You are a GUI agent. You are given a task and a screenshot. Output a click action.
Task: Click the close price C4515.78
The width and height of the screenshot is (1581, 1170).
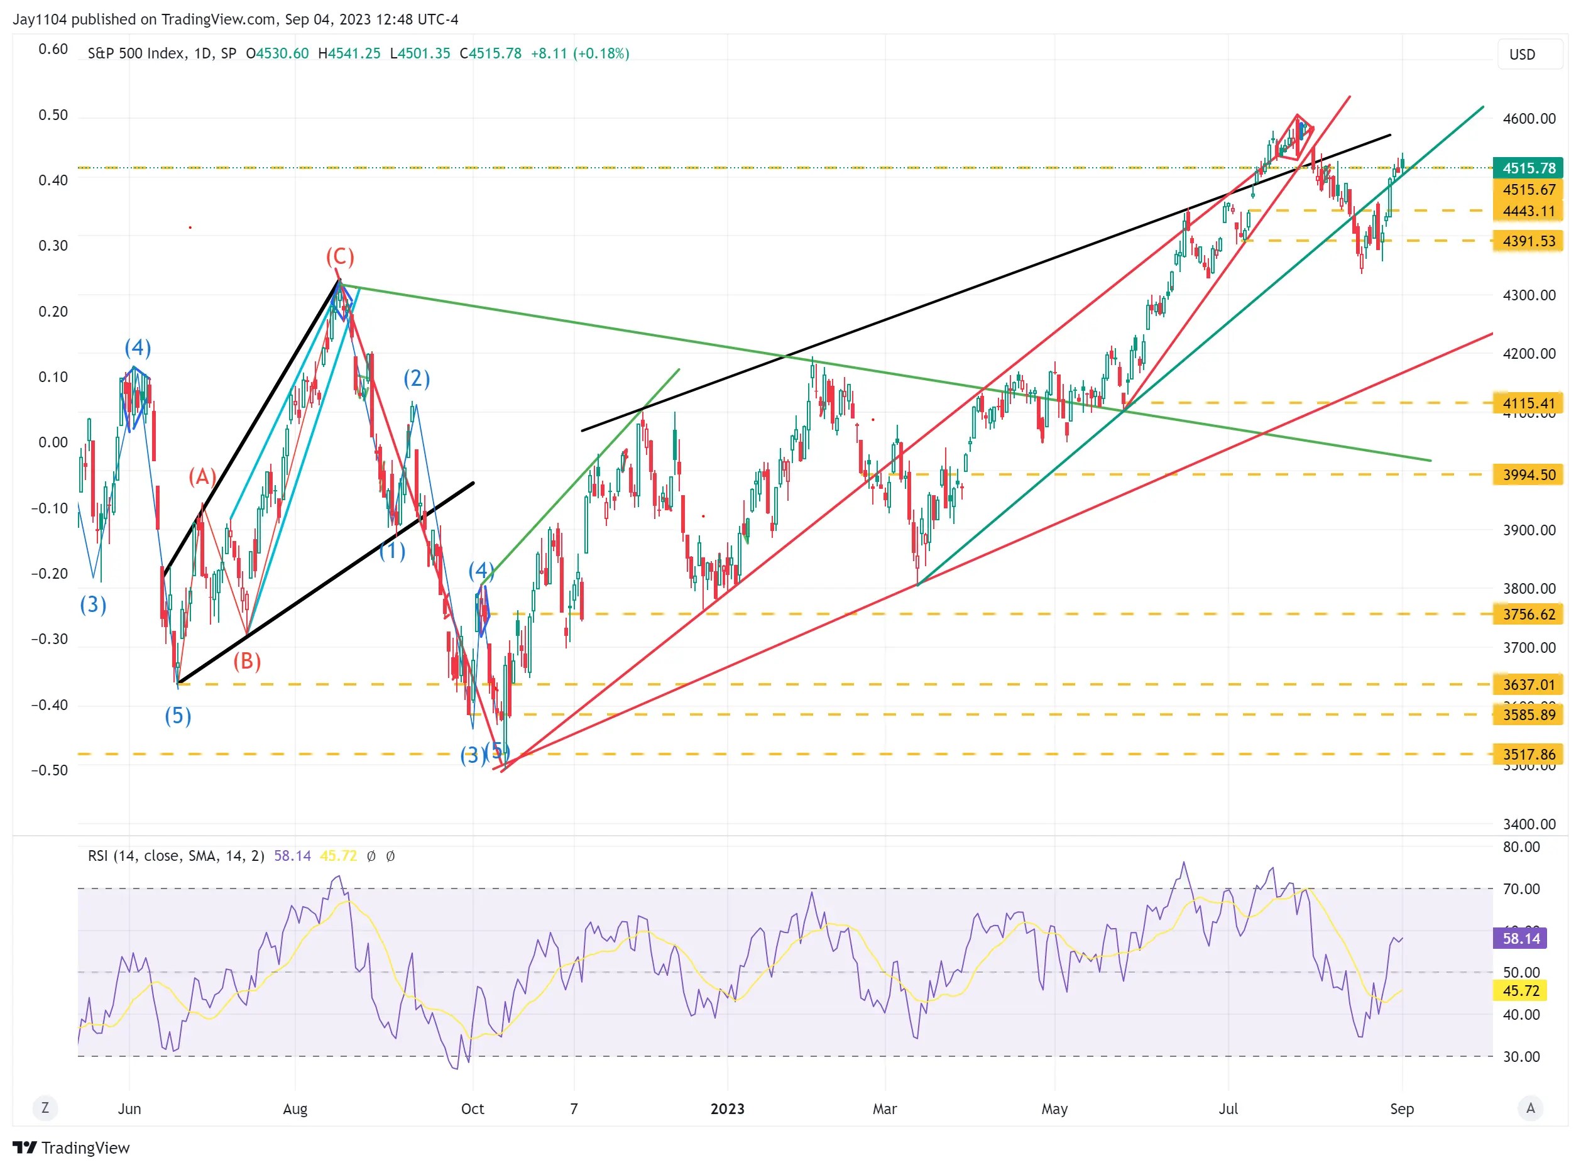click(490, 54)
